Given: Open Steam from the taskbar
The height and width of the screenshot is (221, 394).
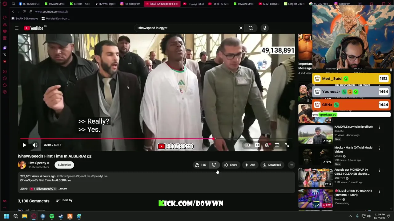Looking at the screenshot, I should [61, 216].
